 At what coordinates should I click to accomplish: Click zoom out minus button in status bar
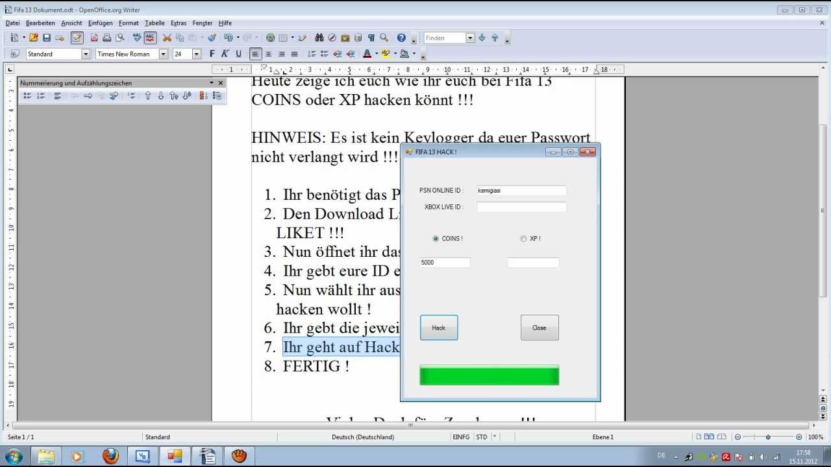click(x=738, y=437)
